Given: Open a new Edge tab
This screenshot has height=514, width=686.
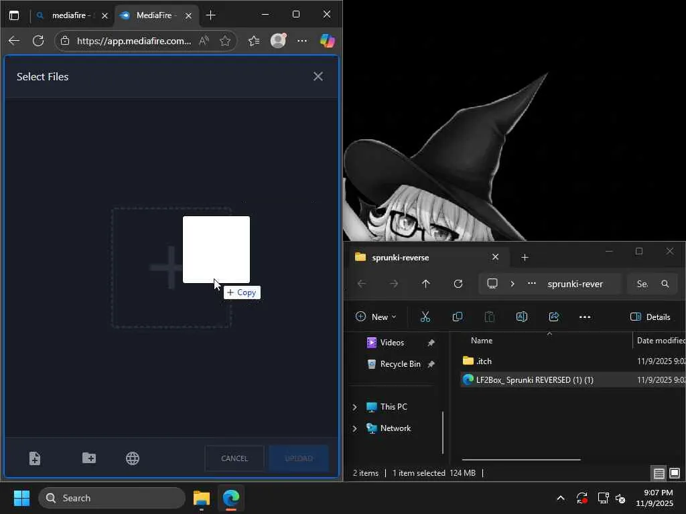Looking at the screenshot, I should [210, 15].
